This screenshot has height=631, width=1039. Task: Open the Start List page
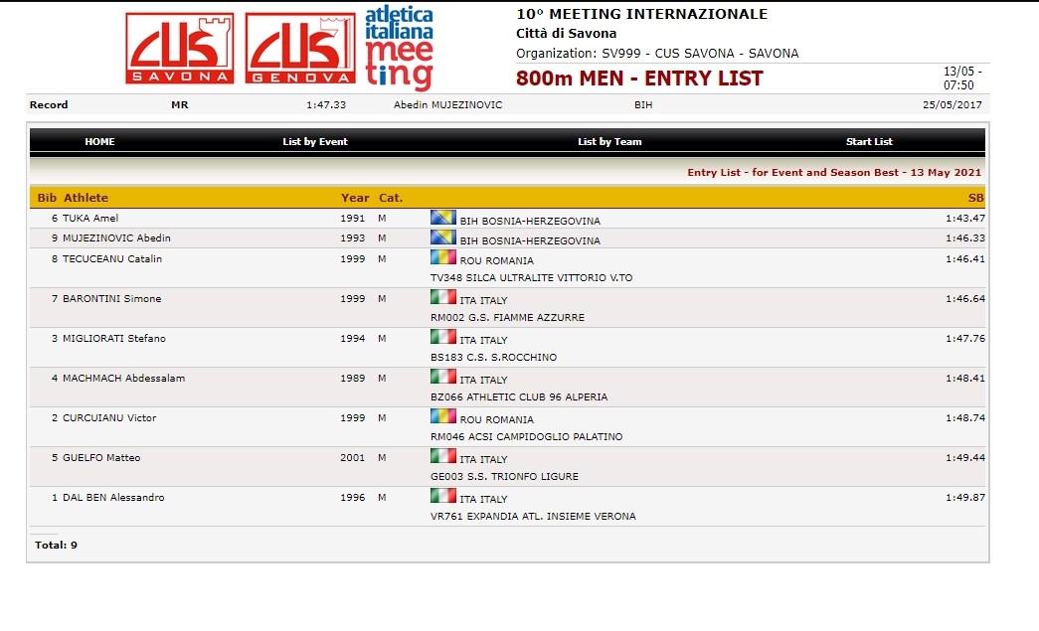click(869, 142)
